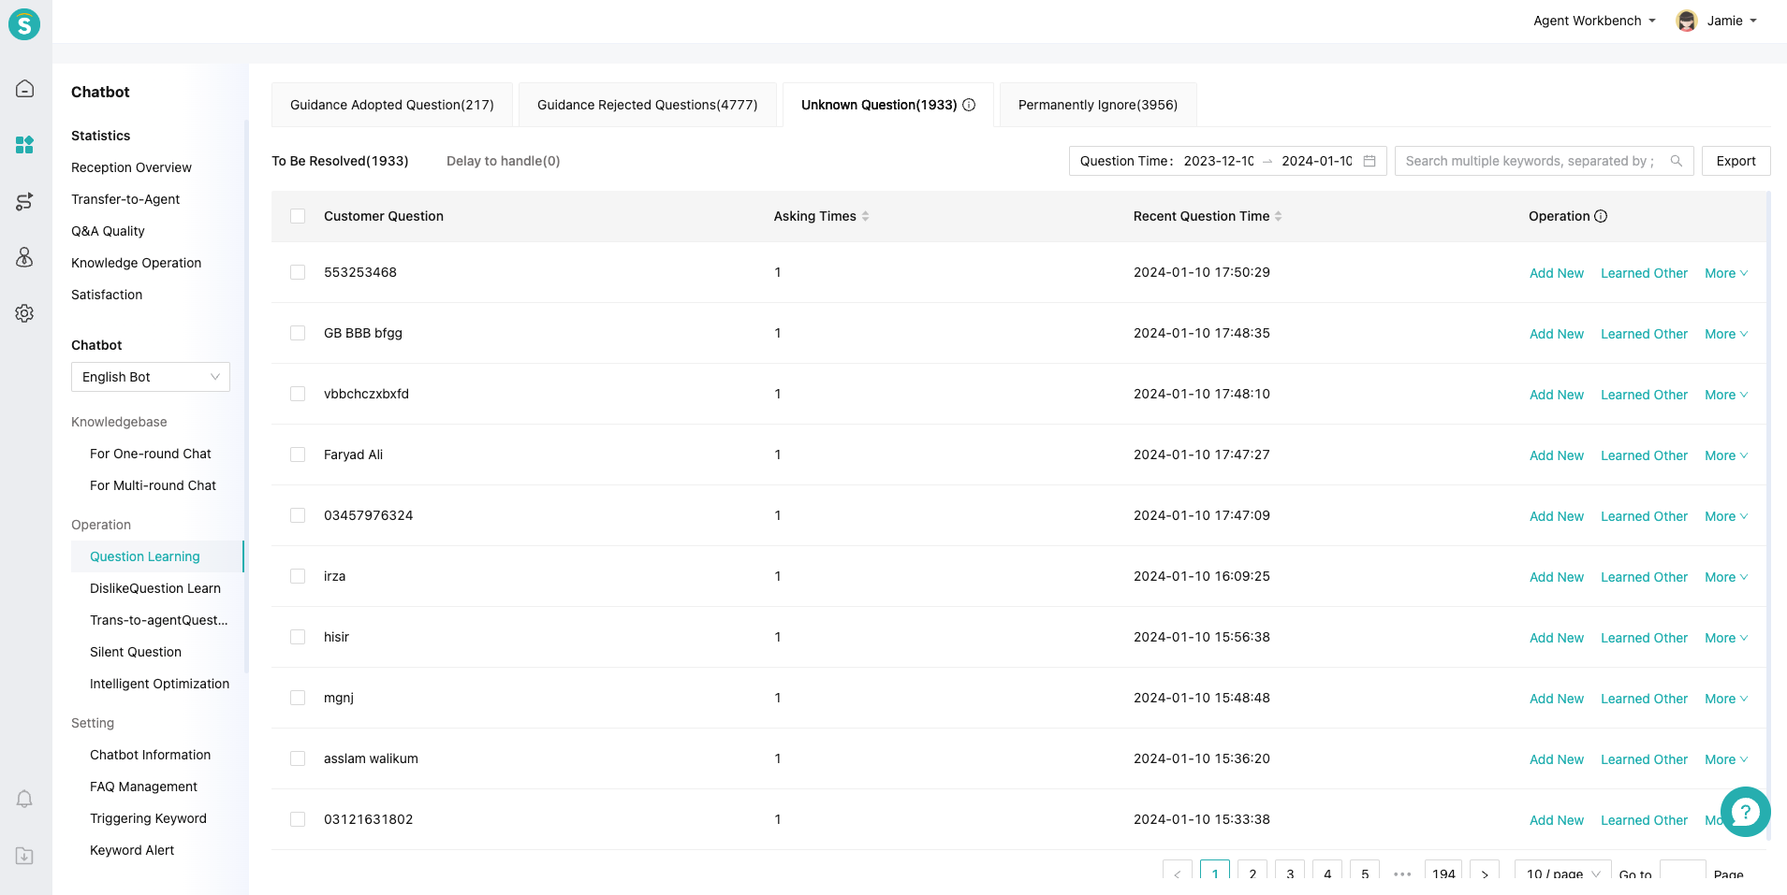The height and width of the screenshot is (895, 1787).
Task: Switch to Guidance Adopted Question tab
Action: (392, 105)
